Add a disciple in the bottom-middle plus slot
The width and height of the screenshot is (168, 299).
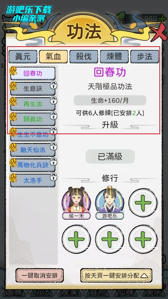click(110, 239)
